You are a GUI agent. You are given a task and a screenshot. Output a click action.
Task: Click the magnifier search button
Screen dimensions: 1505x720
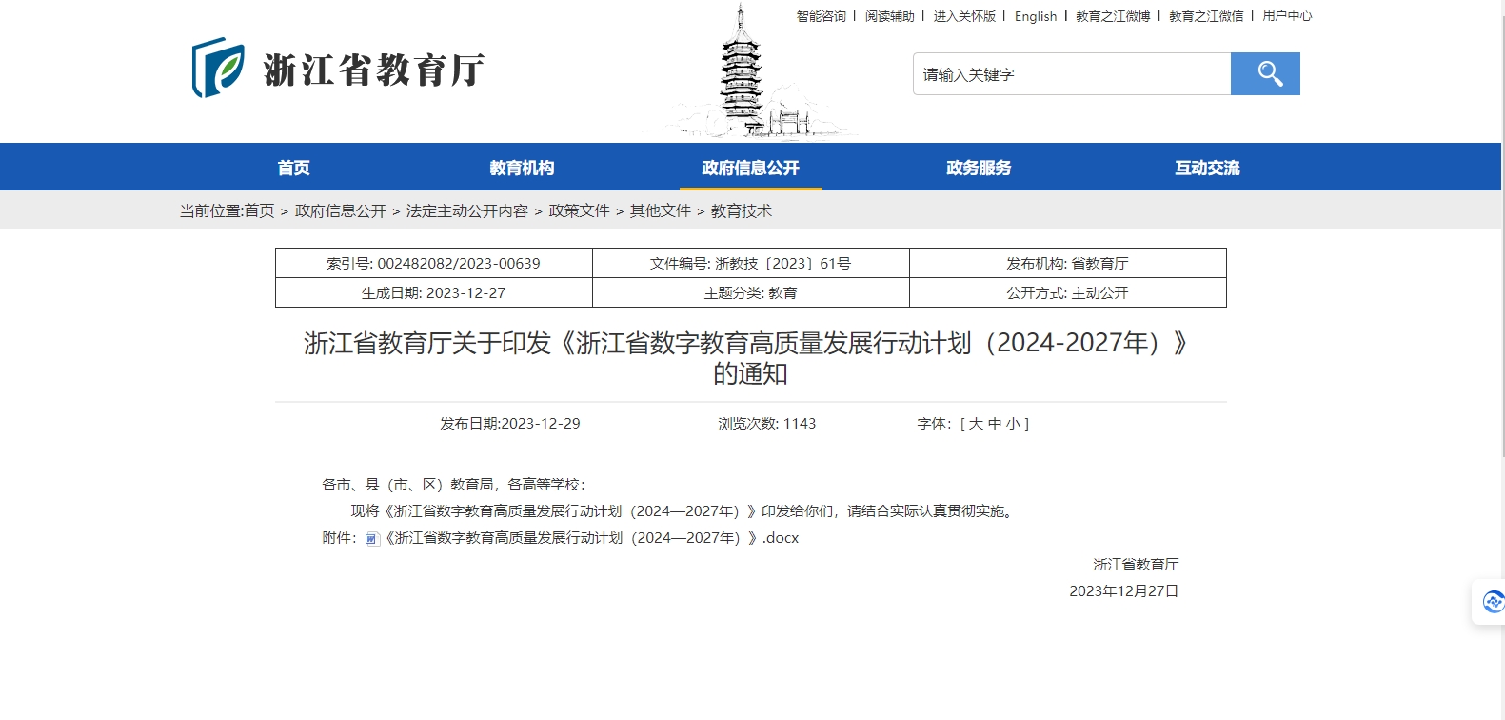pyautogui.click(x=1264, y=74)
